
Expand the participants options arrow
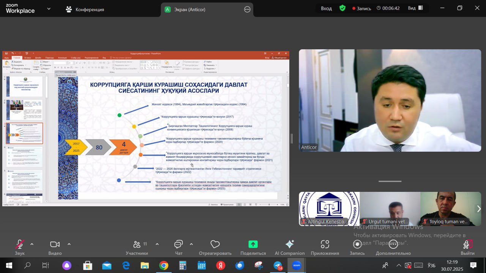tap(157, 244)
